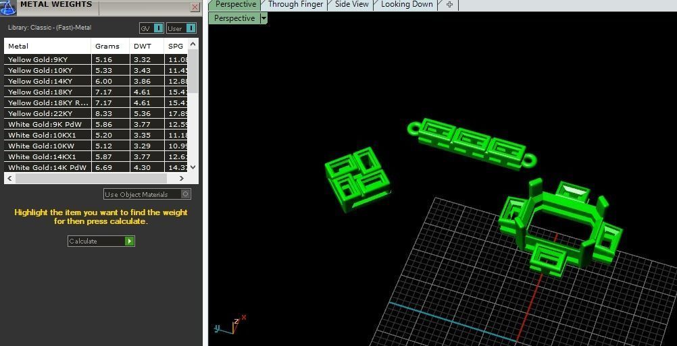Click the horizontal scroll right arrow
Image resolution: width=677 pixels, height=346 pixels.
[182, 178]
